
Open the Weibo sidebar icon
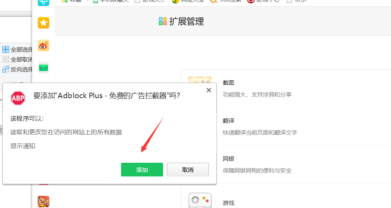click(44, 45)
